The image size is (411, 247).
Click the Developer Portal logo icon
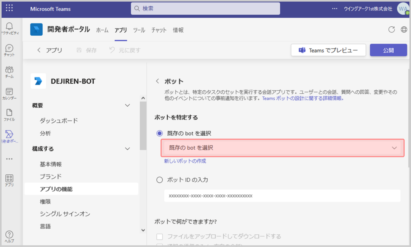tap(36, 29)
